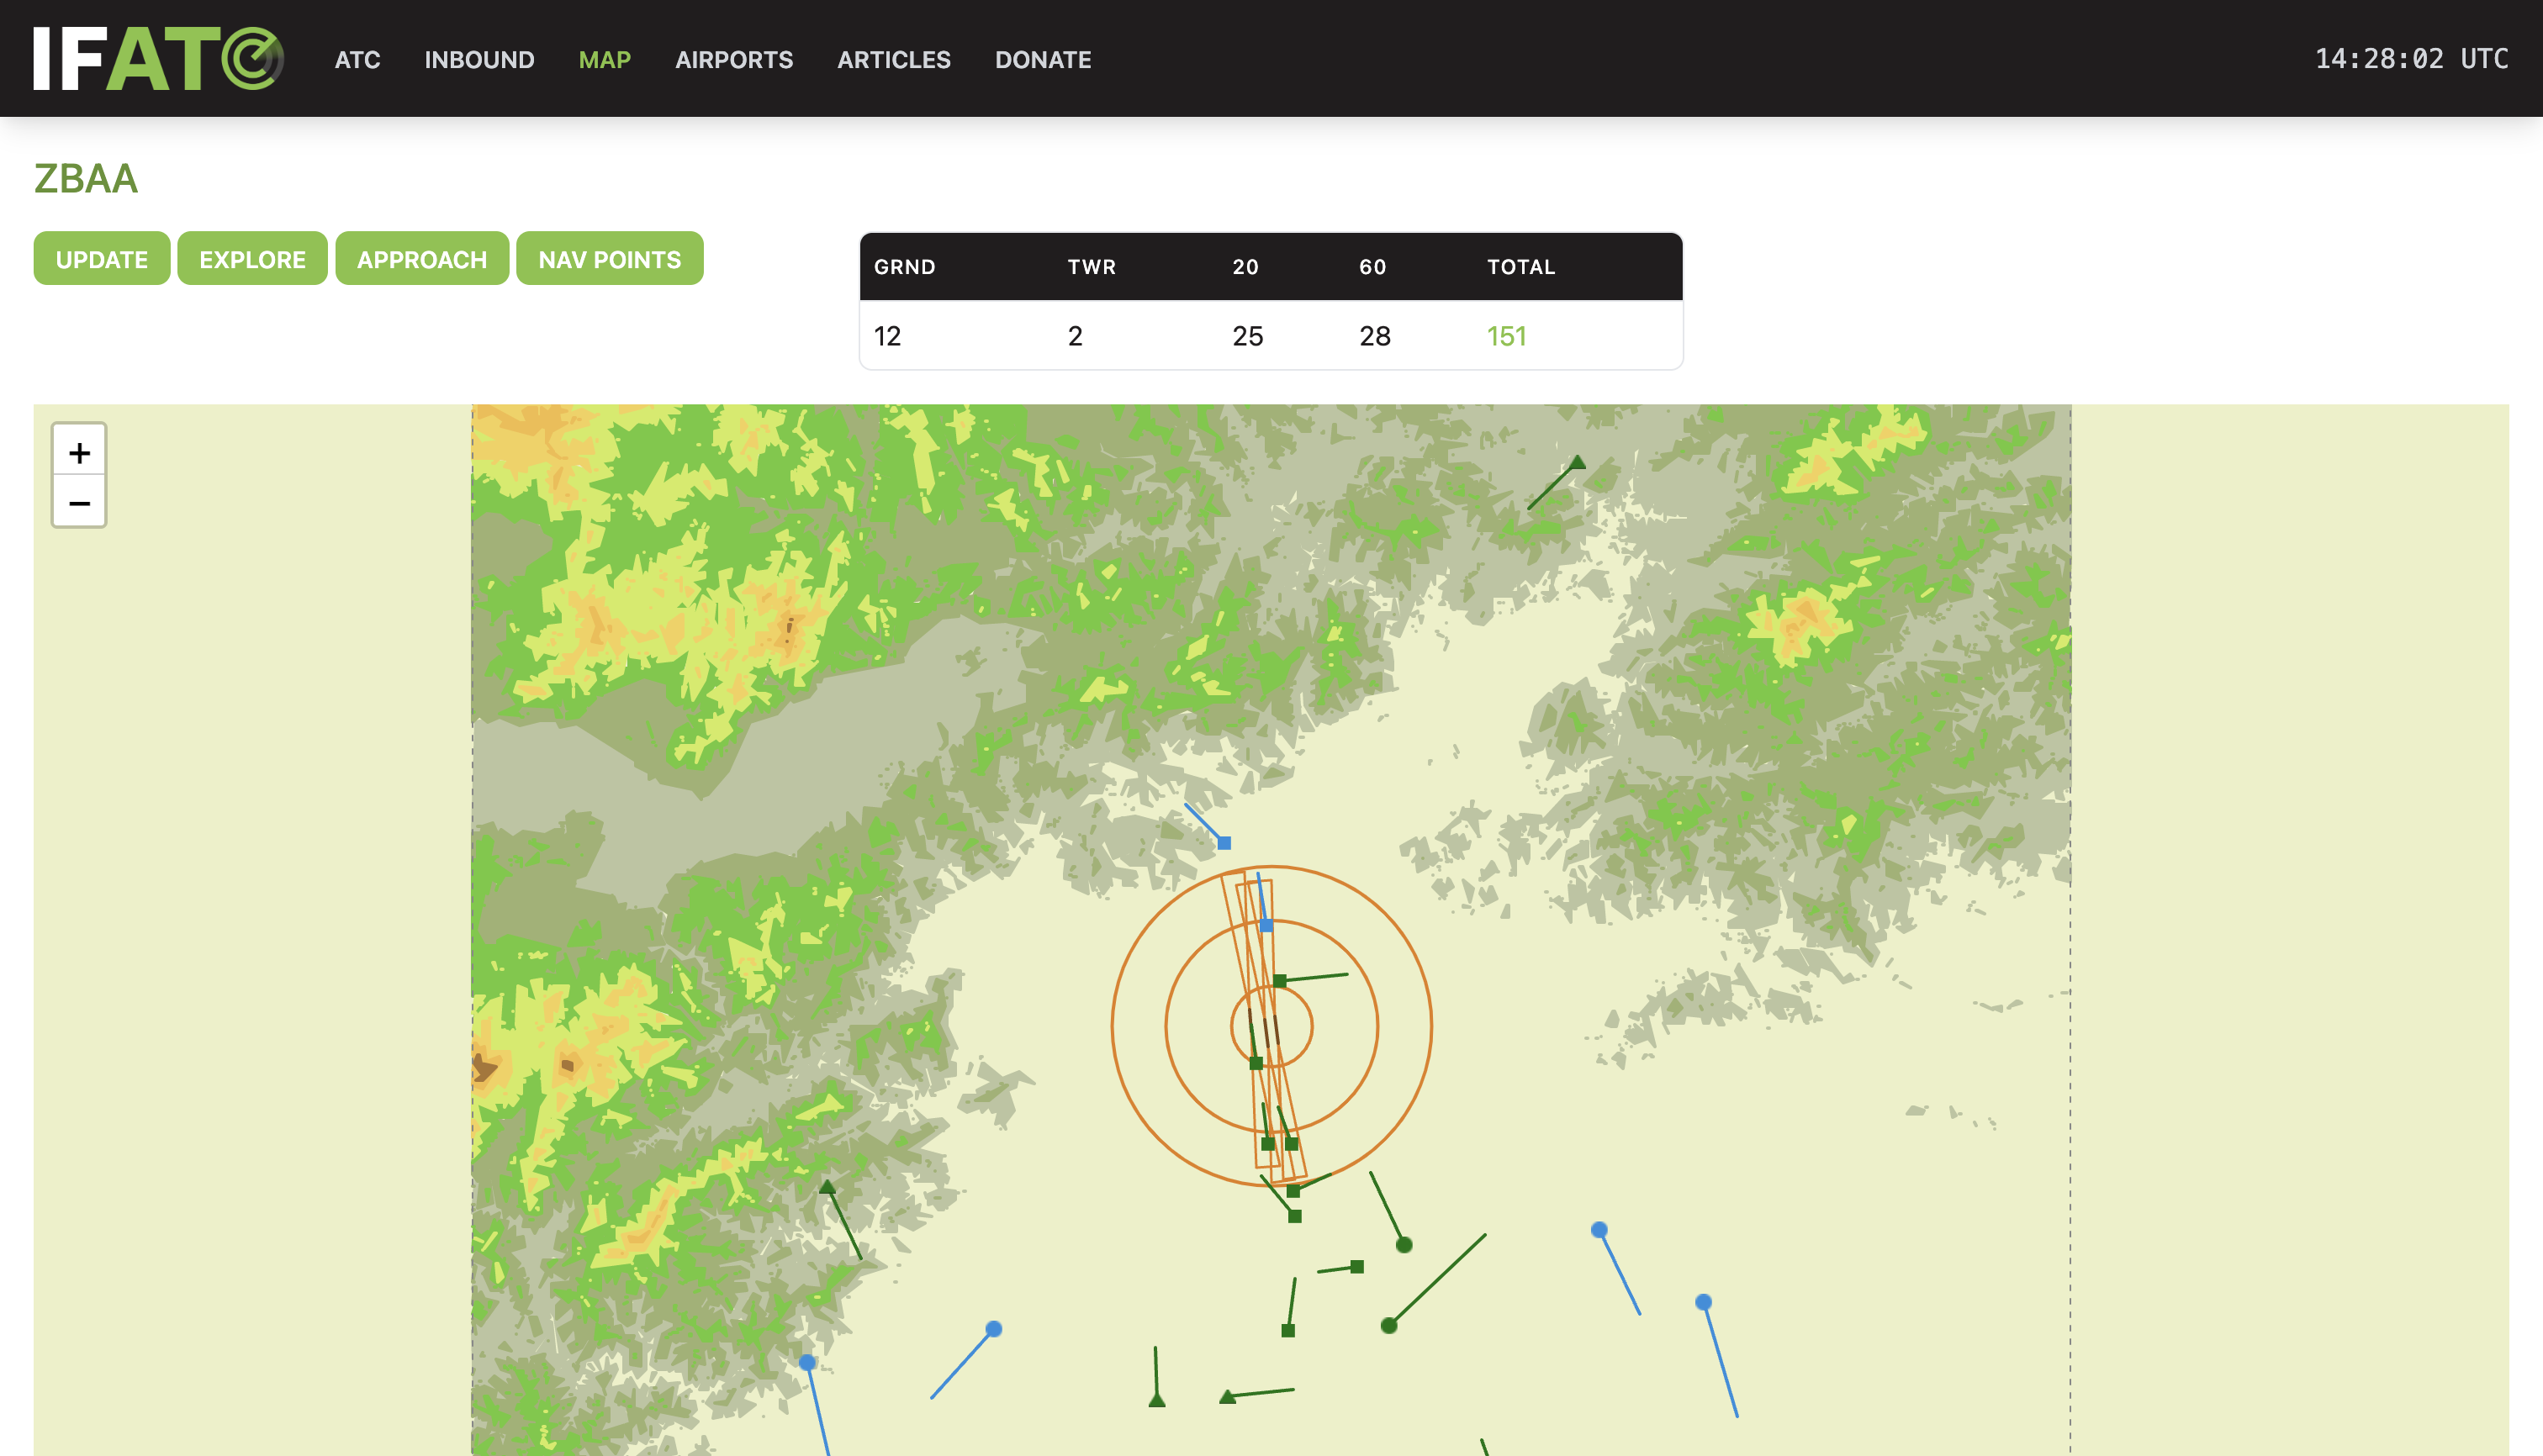Toggle NAV POINTS display
This screenshot has width=2543, height=1456.
(609, 259)
